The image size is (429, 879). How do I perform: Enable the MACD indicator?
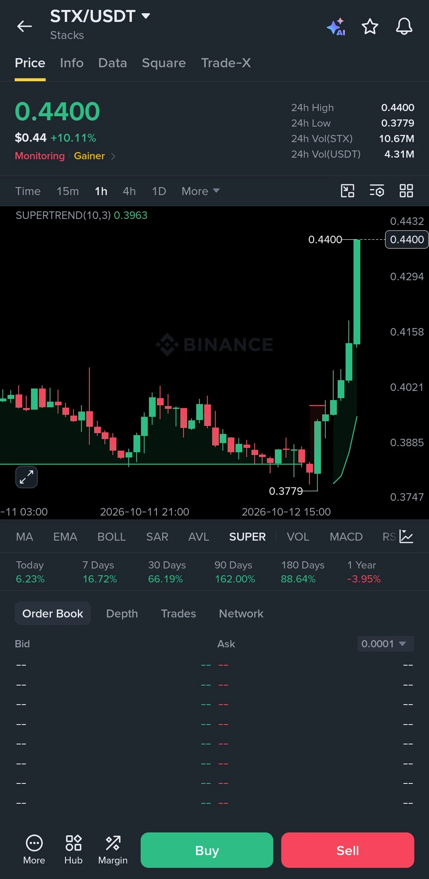(346, 537)
